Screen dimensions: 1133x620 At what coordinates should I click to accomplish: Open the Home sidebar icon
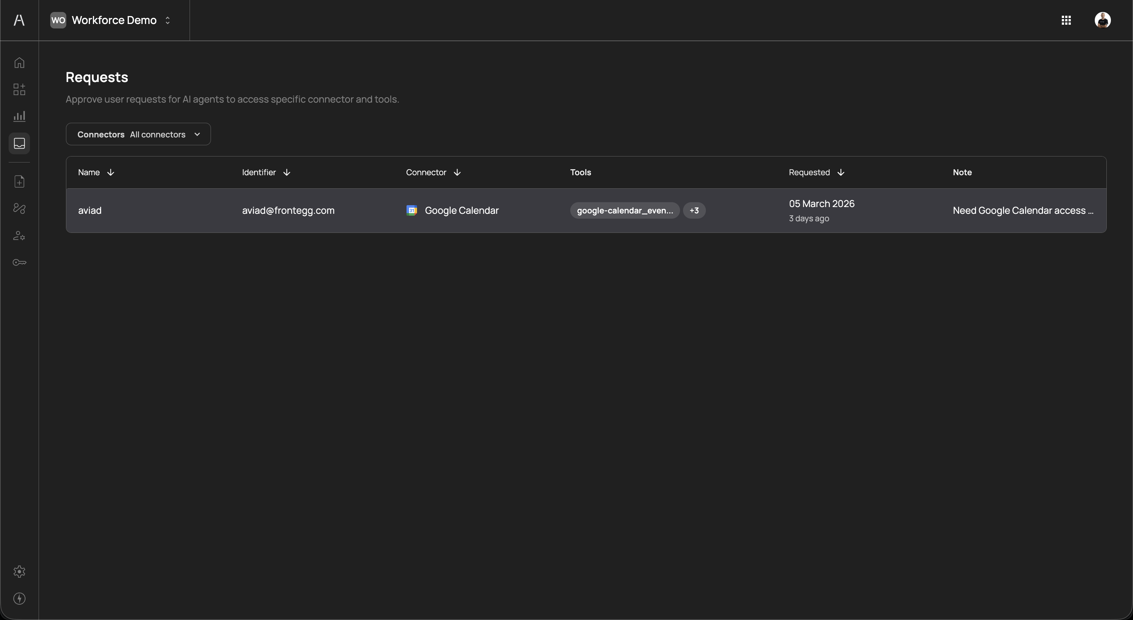pos(19,63)
